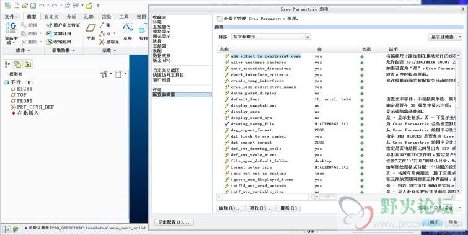Show the model tree tab icon
Screen dimensions: 468x235
pos(7,64)
